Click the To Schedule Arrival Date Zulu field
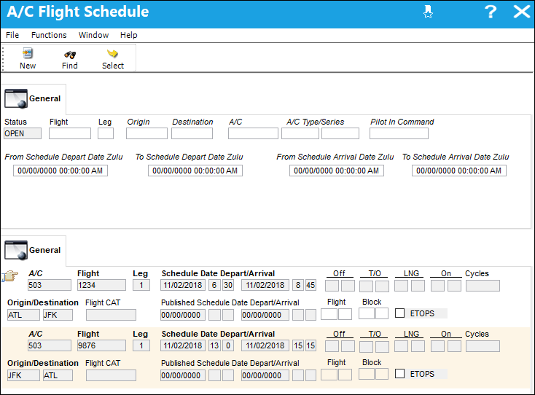 [459, 171]
